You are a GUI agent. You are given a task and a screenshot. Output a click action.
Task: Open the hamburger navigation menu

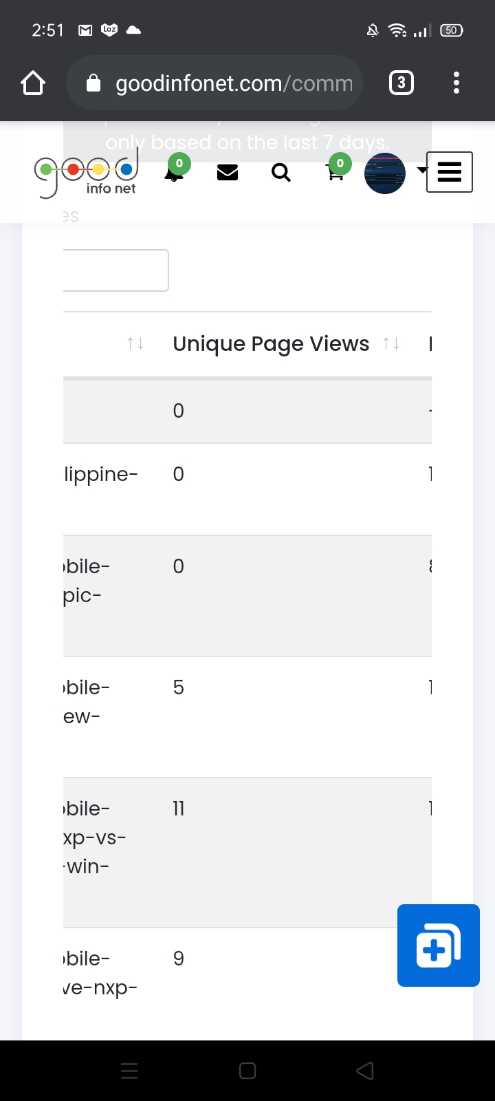point(450,172)
